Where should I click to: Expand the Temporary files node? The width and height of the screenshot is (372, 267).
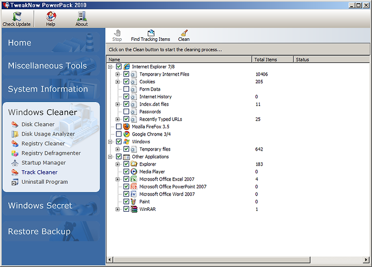(x=117, y=149)
